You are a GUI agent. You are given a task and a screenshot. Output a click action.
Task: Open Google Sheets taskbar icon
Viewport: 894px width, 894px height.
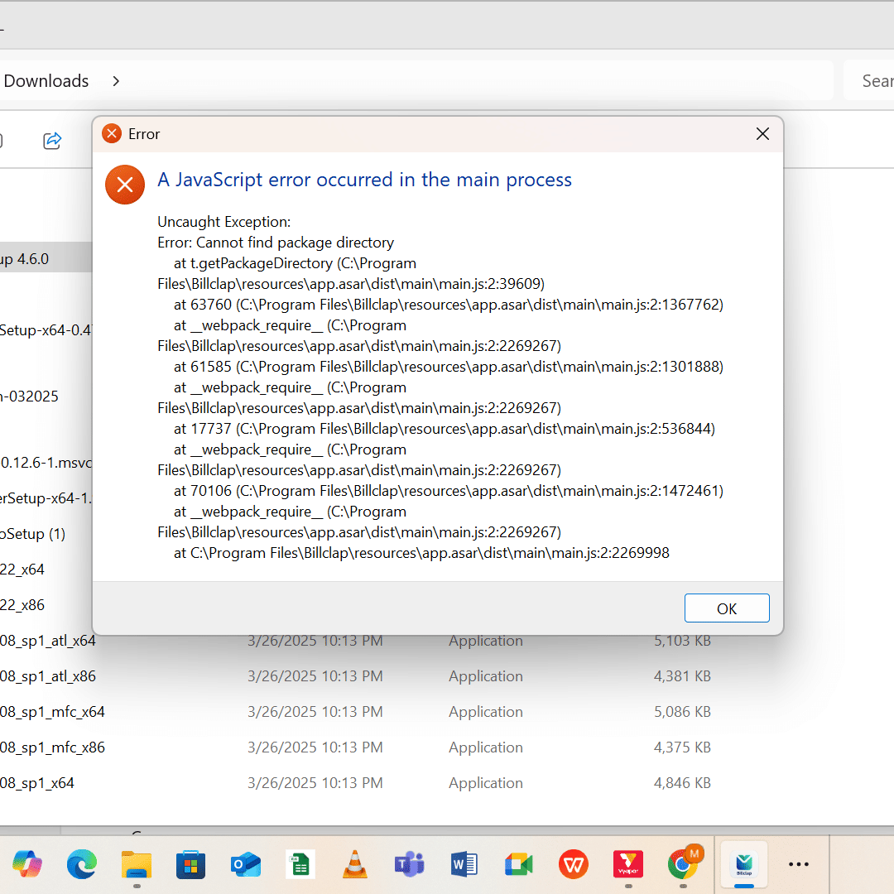[300, 863]
